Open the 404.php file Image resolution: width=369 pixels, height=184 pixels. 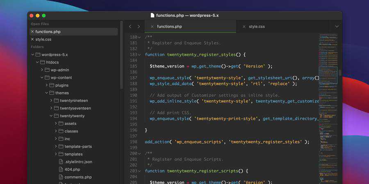click(72, 169)
